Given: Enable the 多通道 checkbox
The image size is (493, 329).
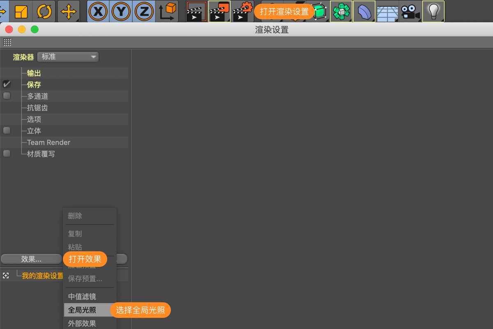Looking at the screenshot, I should pyautogui.click(x=7, y=96).
